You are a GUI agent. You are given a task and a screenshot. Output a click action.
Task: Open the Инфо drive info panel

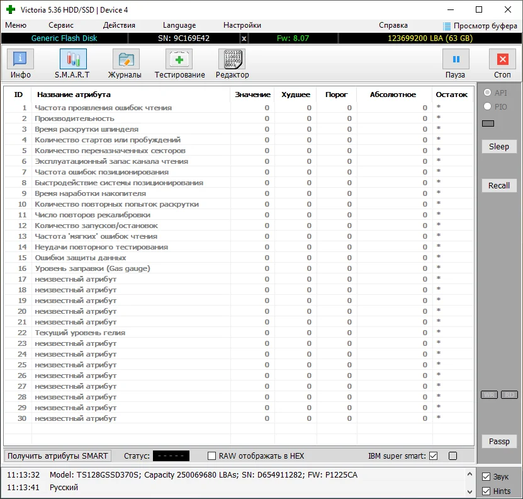pyautogui.click(x=20, y=59)
